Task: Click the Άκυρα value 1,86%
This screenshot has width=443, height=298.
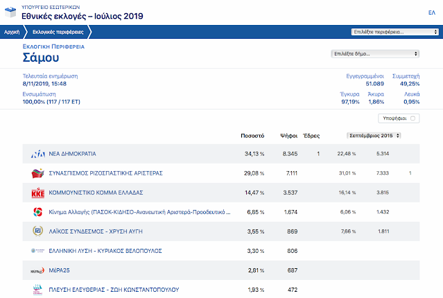Action: (376, 102)
